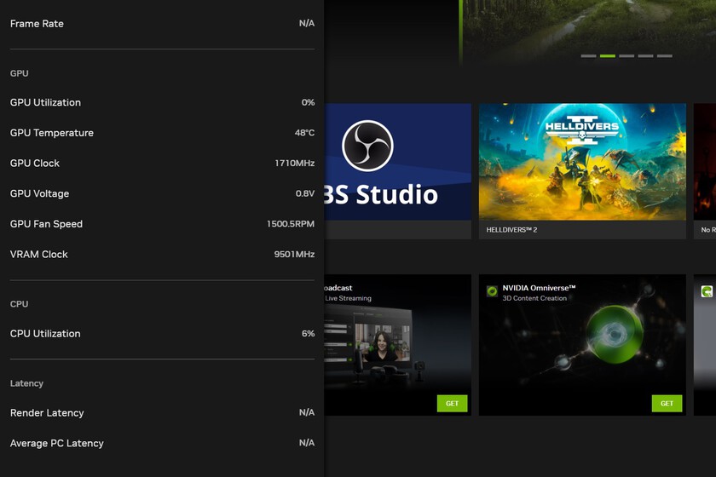The height and width of the screenshot is (477, 716).
Task: Click the NVIDIA Omniverse app icon
Action: click(x=492, y=291)
